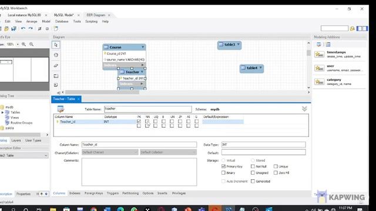Open the zoom percentage dropdown

point(18,45)
